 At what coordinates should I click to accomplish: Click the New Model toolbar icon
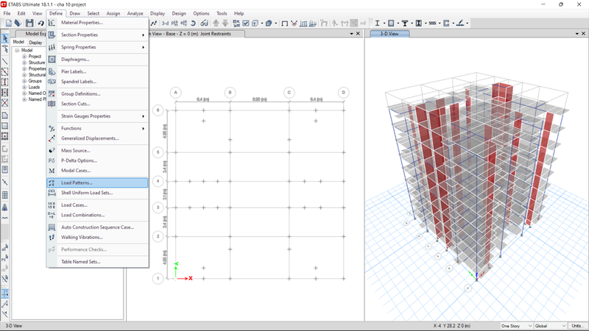click(9, 24)
